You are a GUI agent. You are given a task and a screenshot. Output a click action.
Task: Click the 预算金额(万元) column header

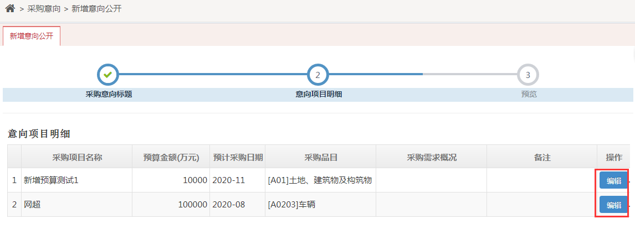(171, 157)
